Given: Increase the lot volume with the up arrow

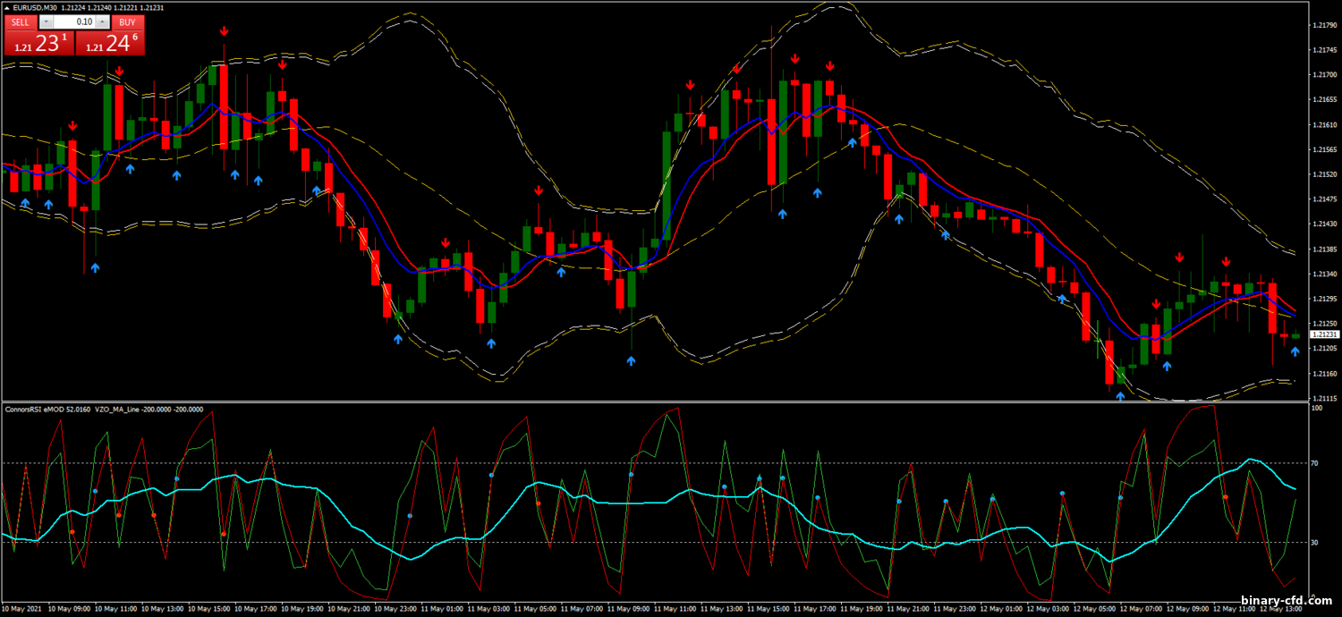Looking at the screenshot, I should pyautogui.click(x=105, y=21).
